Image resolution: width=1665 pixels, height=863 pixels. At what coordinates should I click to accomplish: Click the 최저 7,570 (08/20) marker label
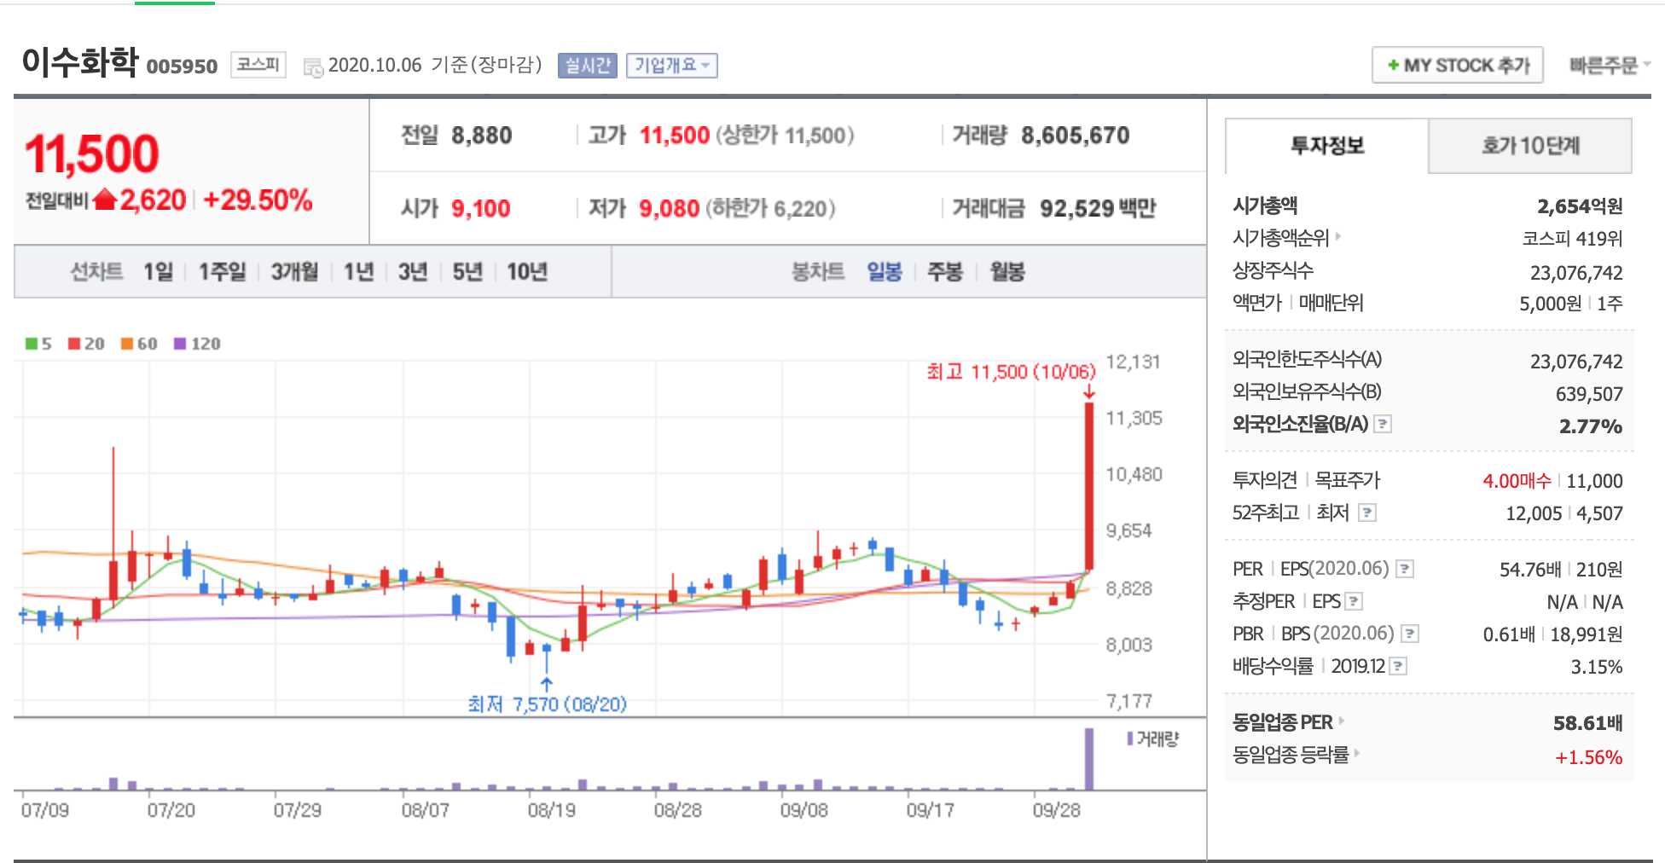pos(547,704)
